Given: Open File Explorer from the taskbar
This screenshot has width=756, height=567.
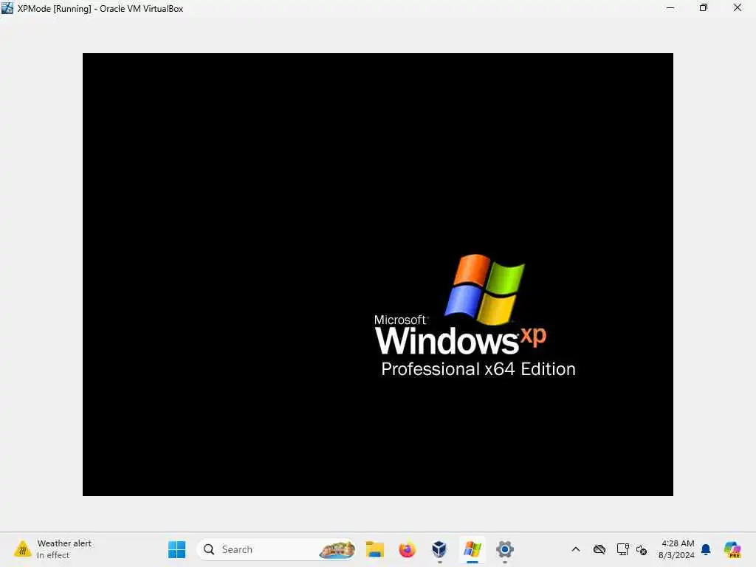Looking at the screenshot, I should tap(374, 549).
